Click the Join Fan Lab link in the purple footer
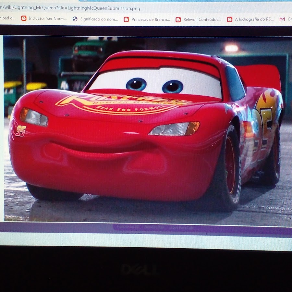Image resolution: width=292 pixels, height=292 pixels. 182,227
